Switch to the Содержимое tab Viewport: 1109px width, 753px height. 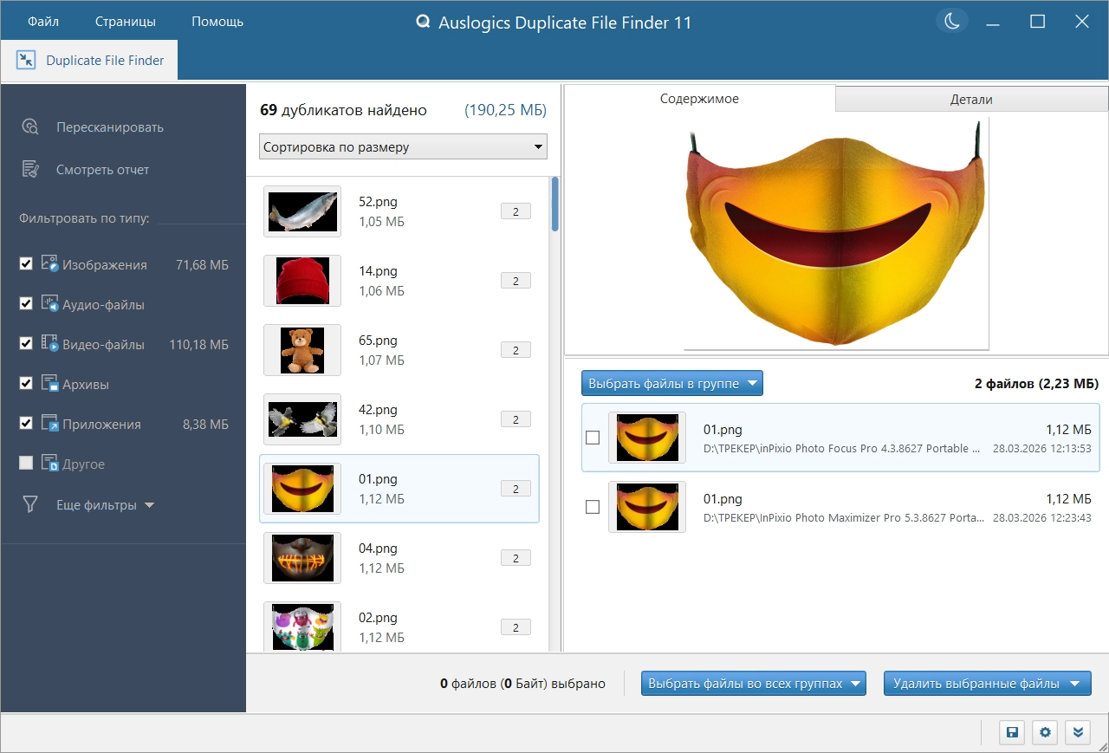(699, 99)
